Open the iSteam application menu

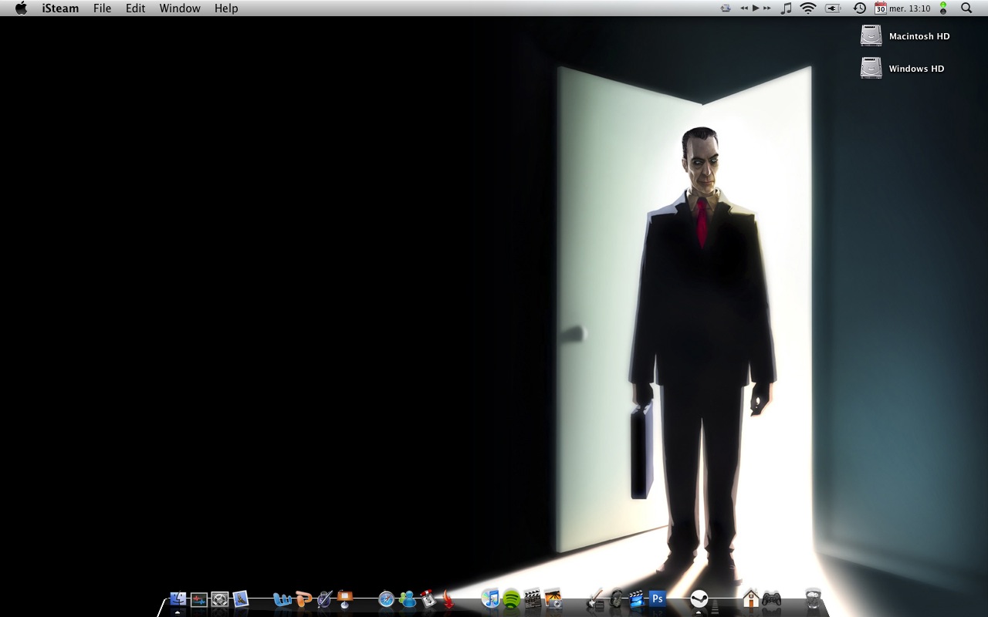(60, 8)
